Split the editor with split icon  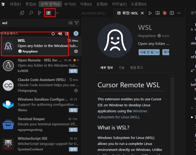click(x=172, y=13)
